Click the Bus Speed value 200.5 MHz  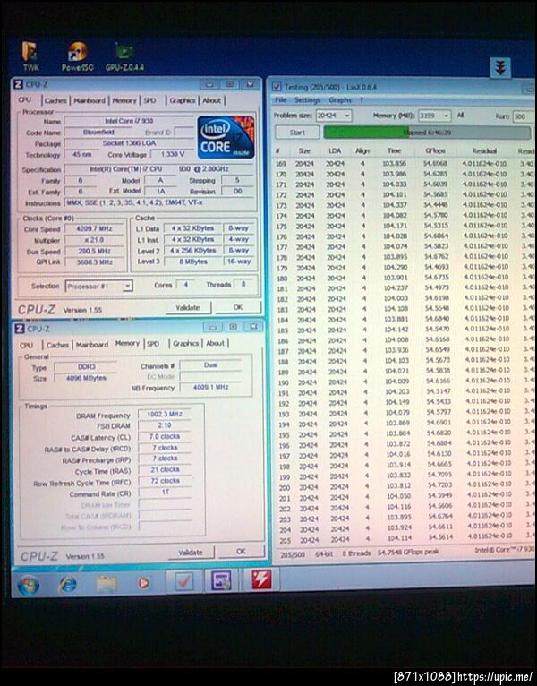pos(94,251)
